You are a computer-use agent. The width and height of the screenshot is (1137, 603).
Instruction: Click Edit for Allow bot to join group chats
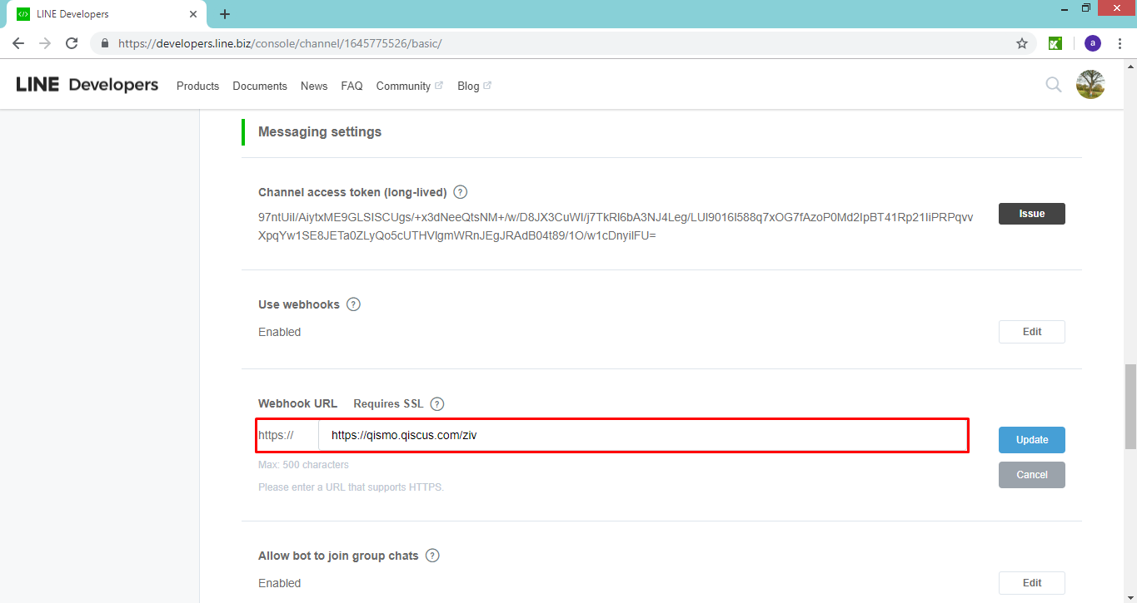(x=1031, y=583)
